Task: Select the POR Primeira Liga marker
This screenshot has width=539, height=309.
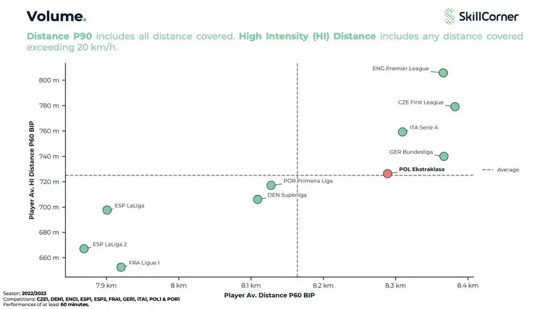Action: pos(271,185)
